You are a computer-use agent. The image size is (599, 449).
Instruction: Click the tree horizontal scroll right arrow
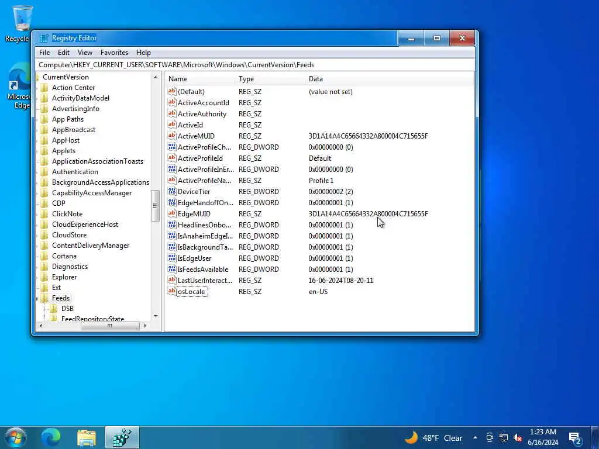pos(145,326)
